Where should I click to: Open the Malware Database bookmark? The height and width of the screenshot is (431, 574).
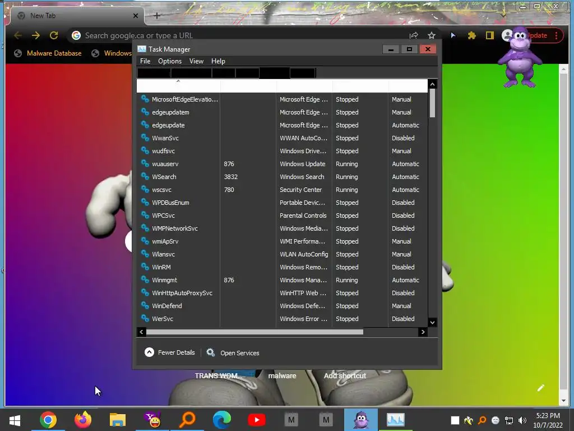click(x=48, y=53)
